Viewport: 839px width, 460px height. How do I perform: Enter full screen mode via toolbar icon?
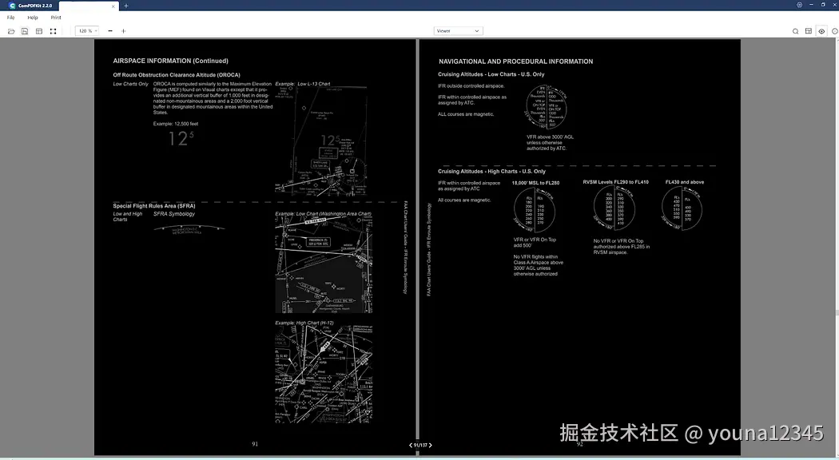point(53,31)
